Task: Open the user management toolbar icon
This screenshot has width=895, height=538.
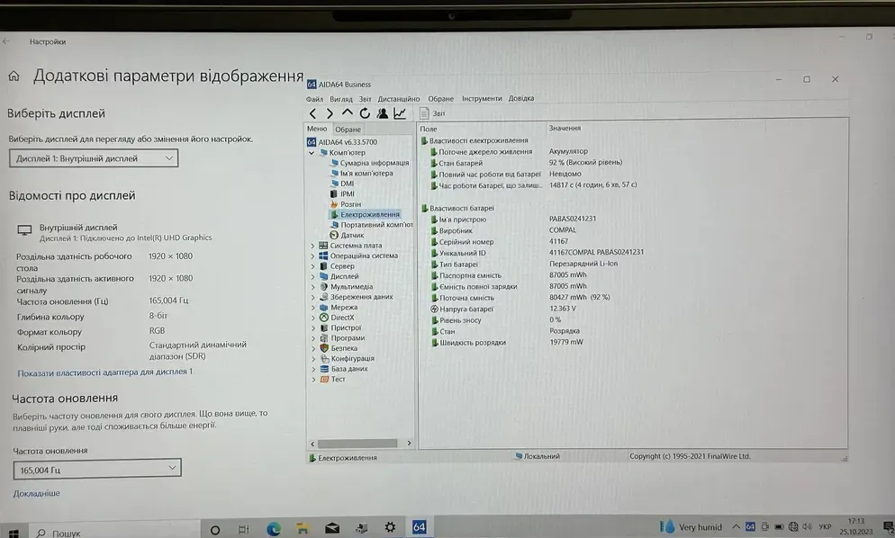Action: [x=383, y=113]
